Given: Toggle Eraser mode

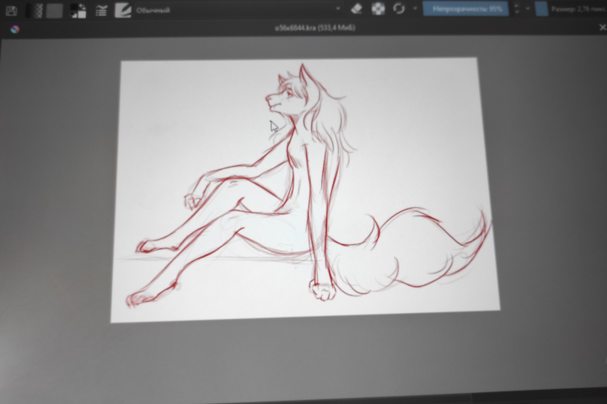Looking at the screenshot, I should 356,8.
